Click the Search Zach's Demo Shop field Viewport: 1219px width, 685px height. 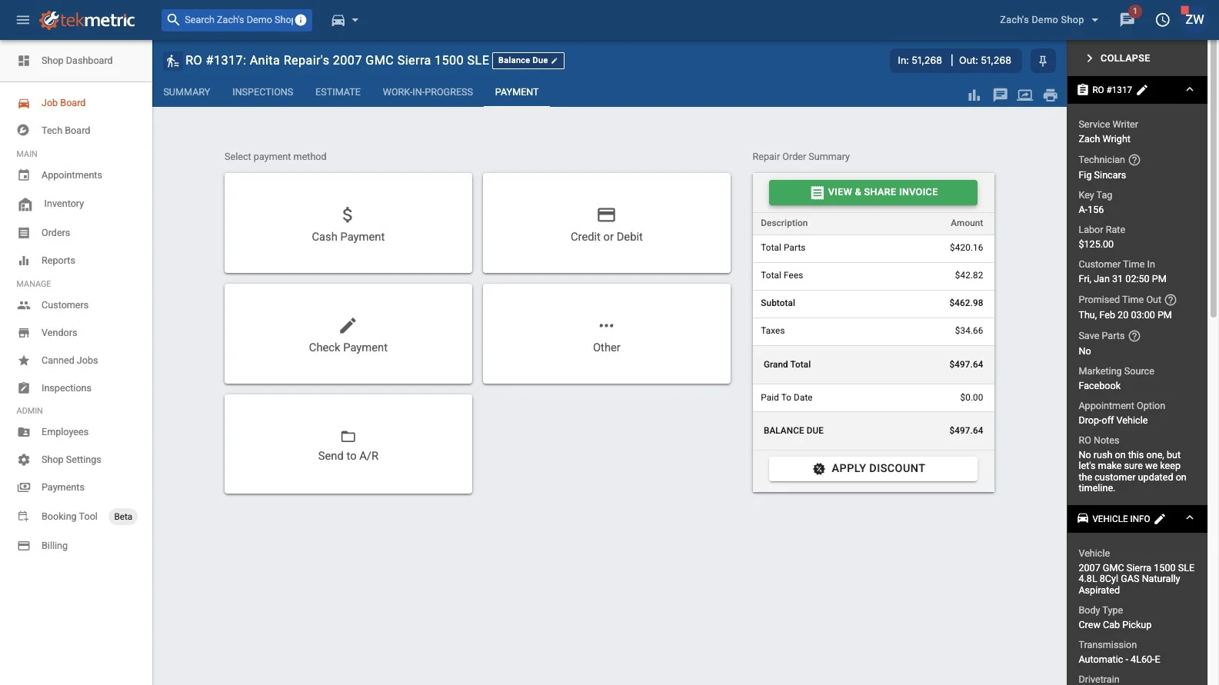pyautogui.click(x=237, y=20)
